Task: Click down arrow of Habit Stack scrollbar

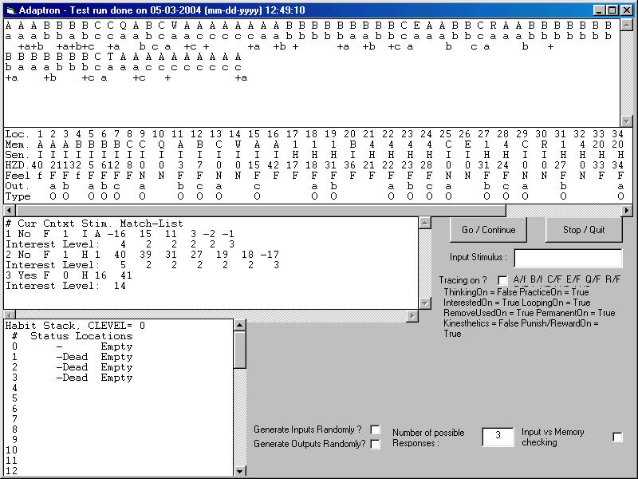Action: tap(240, 471)
